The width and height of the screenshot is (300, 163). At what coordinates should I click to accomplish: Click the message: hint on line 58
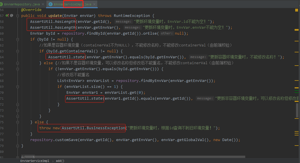(x=124, y=22)
